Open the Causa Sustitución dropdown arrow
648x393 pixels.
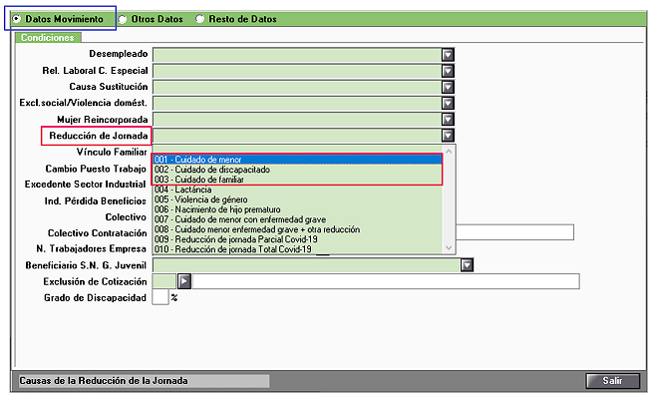point(448,87)
